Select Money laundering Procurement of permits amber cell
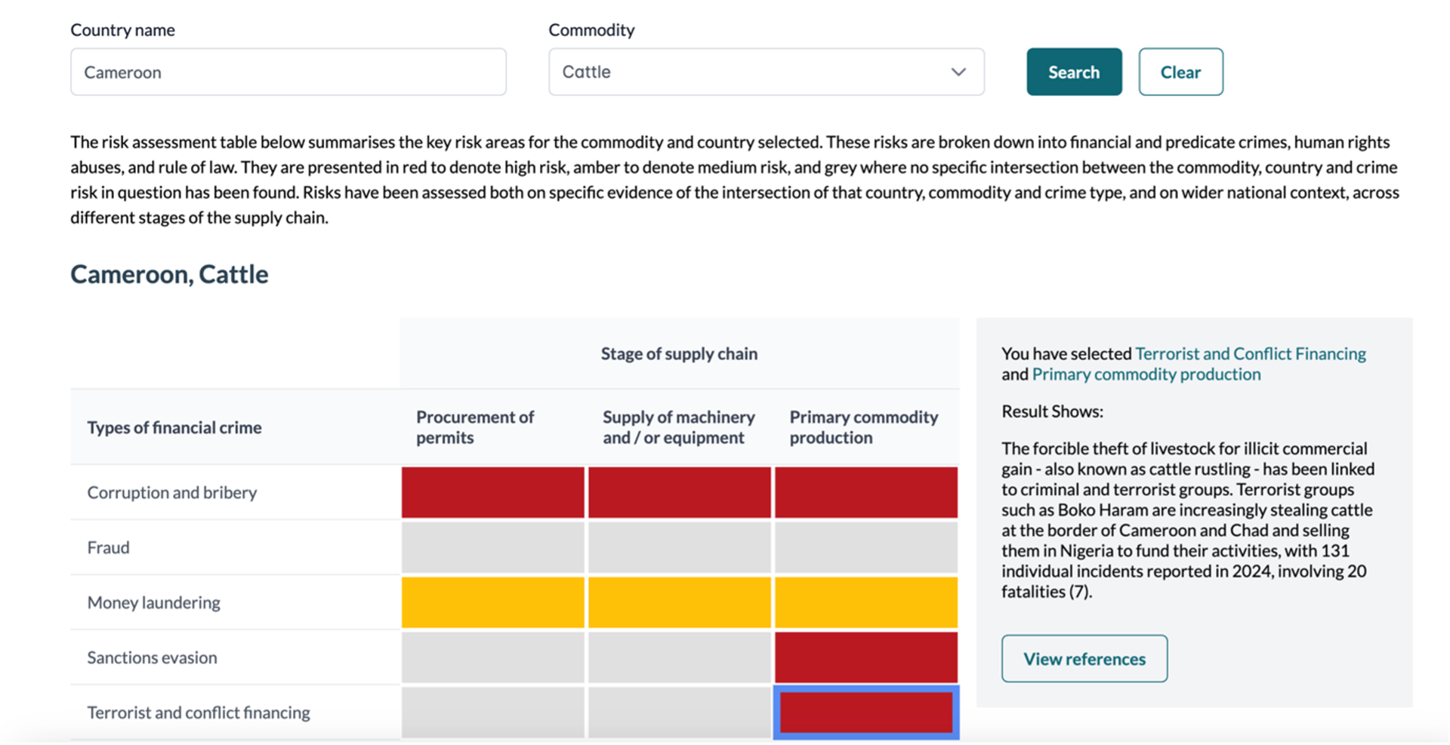 coord(493,602)
